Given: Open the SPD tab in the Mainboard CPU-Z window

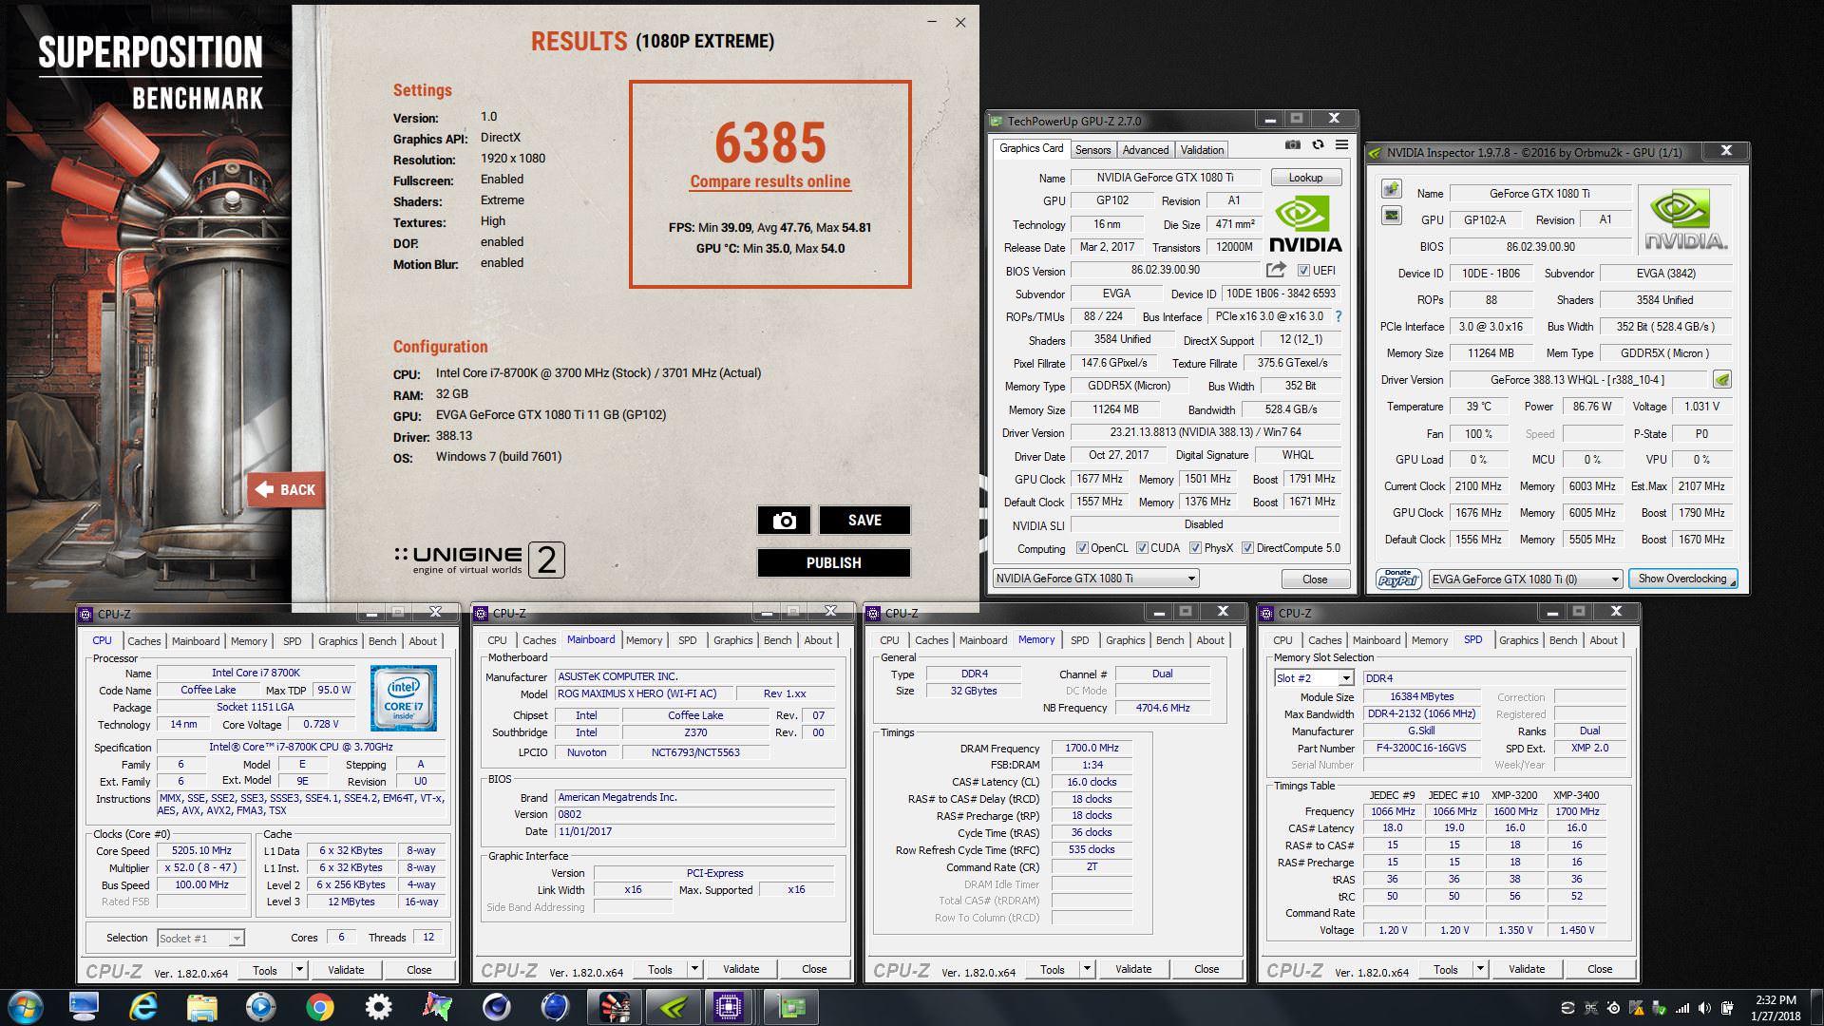Looking at the screenshot, I should [x=687, y=640].
